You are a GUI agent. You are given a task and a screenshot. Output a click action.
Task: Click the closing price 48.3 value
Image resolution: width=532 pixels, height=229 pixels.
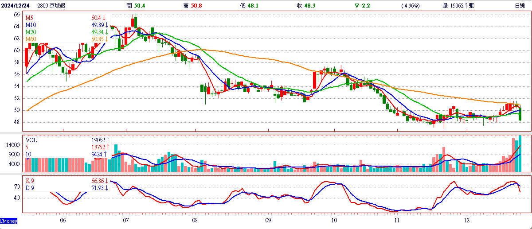tap(309, 6)
